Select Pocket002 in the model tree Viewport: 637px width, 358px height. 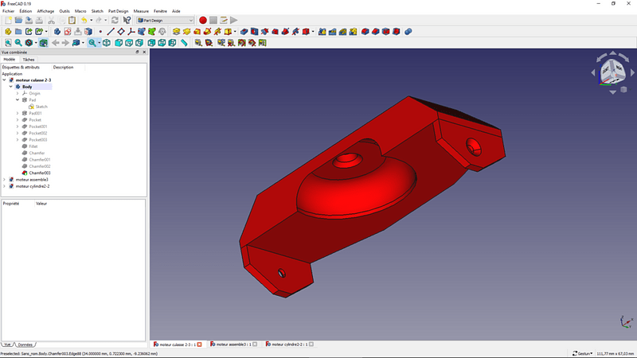click(37, 133)
